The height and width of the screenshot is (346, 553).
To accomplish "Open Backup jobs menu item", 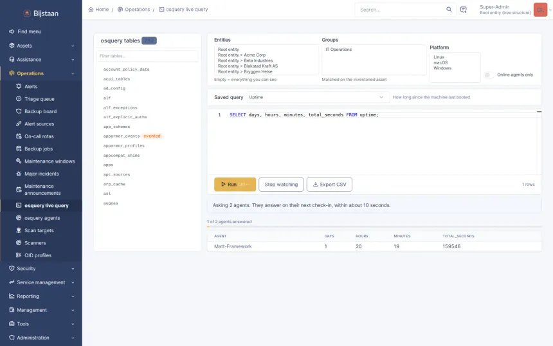I will [x=41, y=149].
